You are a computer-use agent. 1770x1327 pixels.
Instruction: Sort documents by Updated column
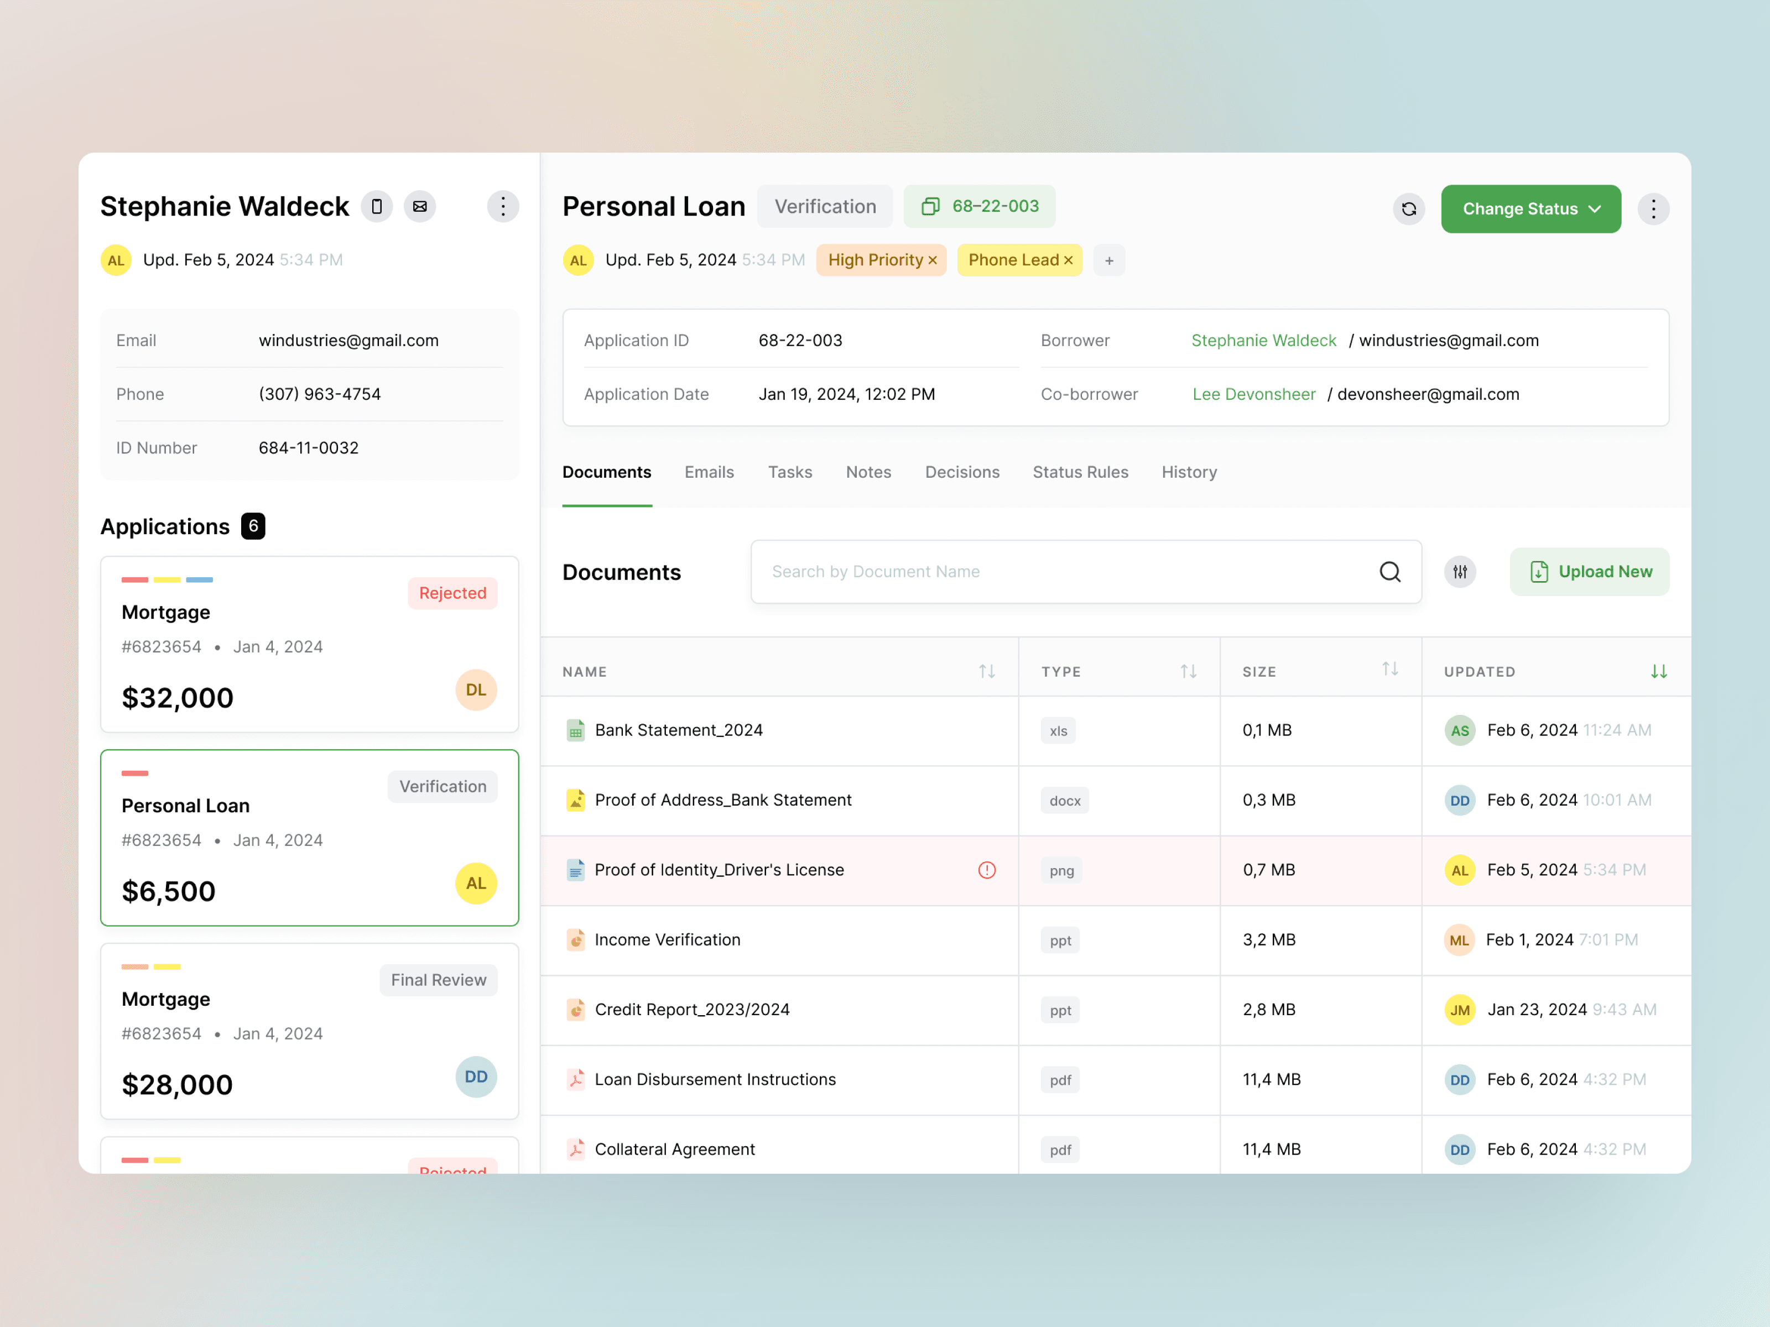(x=1658, y=672)
